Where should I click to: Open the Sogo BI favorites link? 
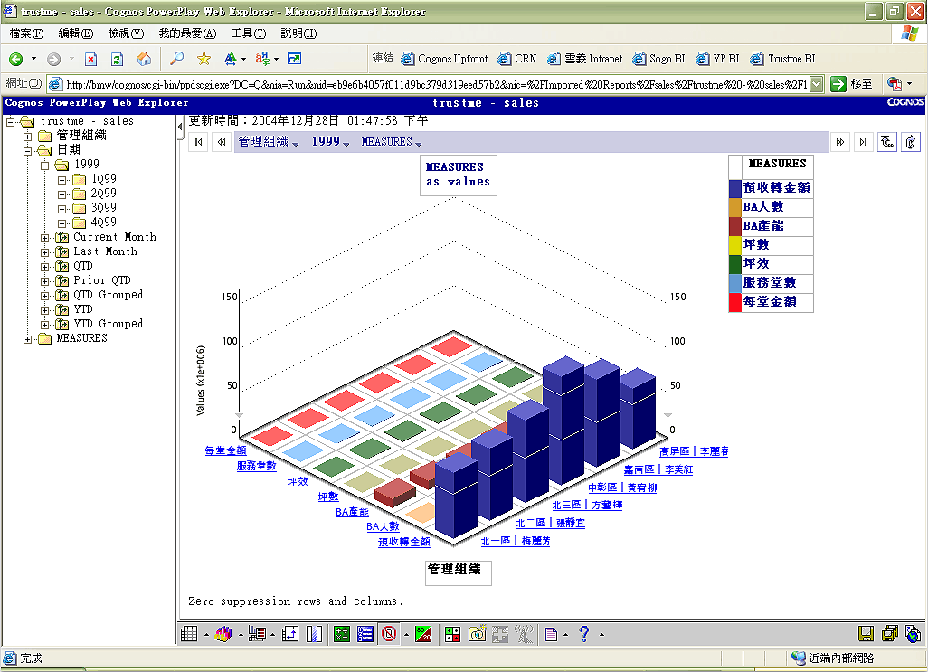click(659, 59)
